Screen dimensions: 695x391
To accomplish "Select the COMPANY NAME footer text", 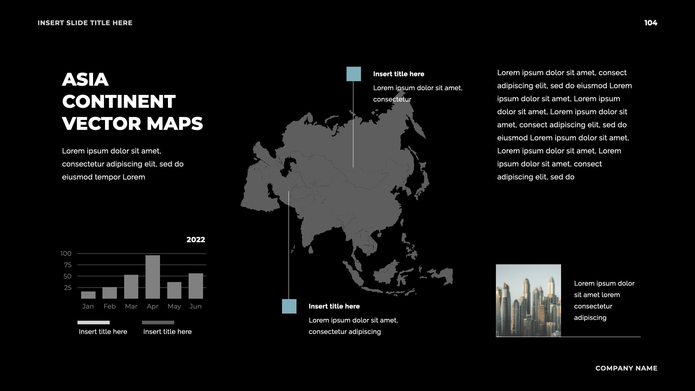I will point(626,368).
